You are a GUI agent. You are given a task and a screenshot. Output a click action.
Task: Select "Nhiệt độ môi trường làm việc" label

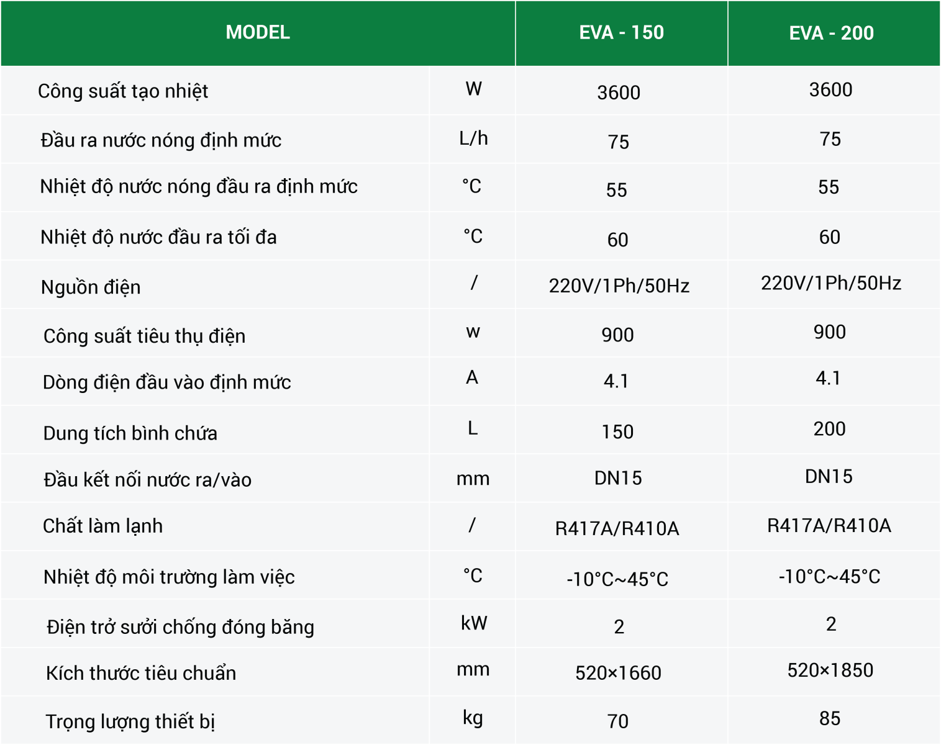coord(169,577)
